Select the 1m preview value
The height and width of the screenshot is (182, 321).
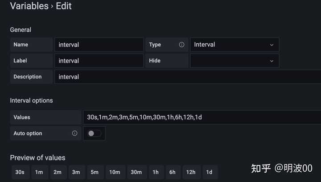click(x=39, y=172)
